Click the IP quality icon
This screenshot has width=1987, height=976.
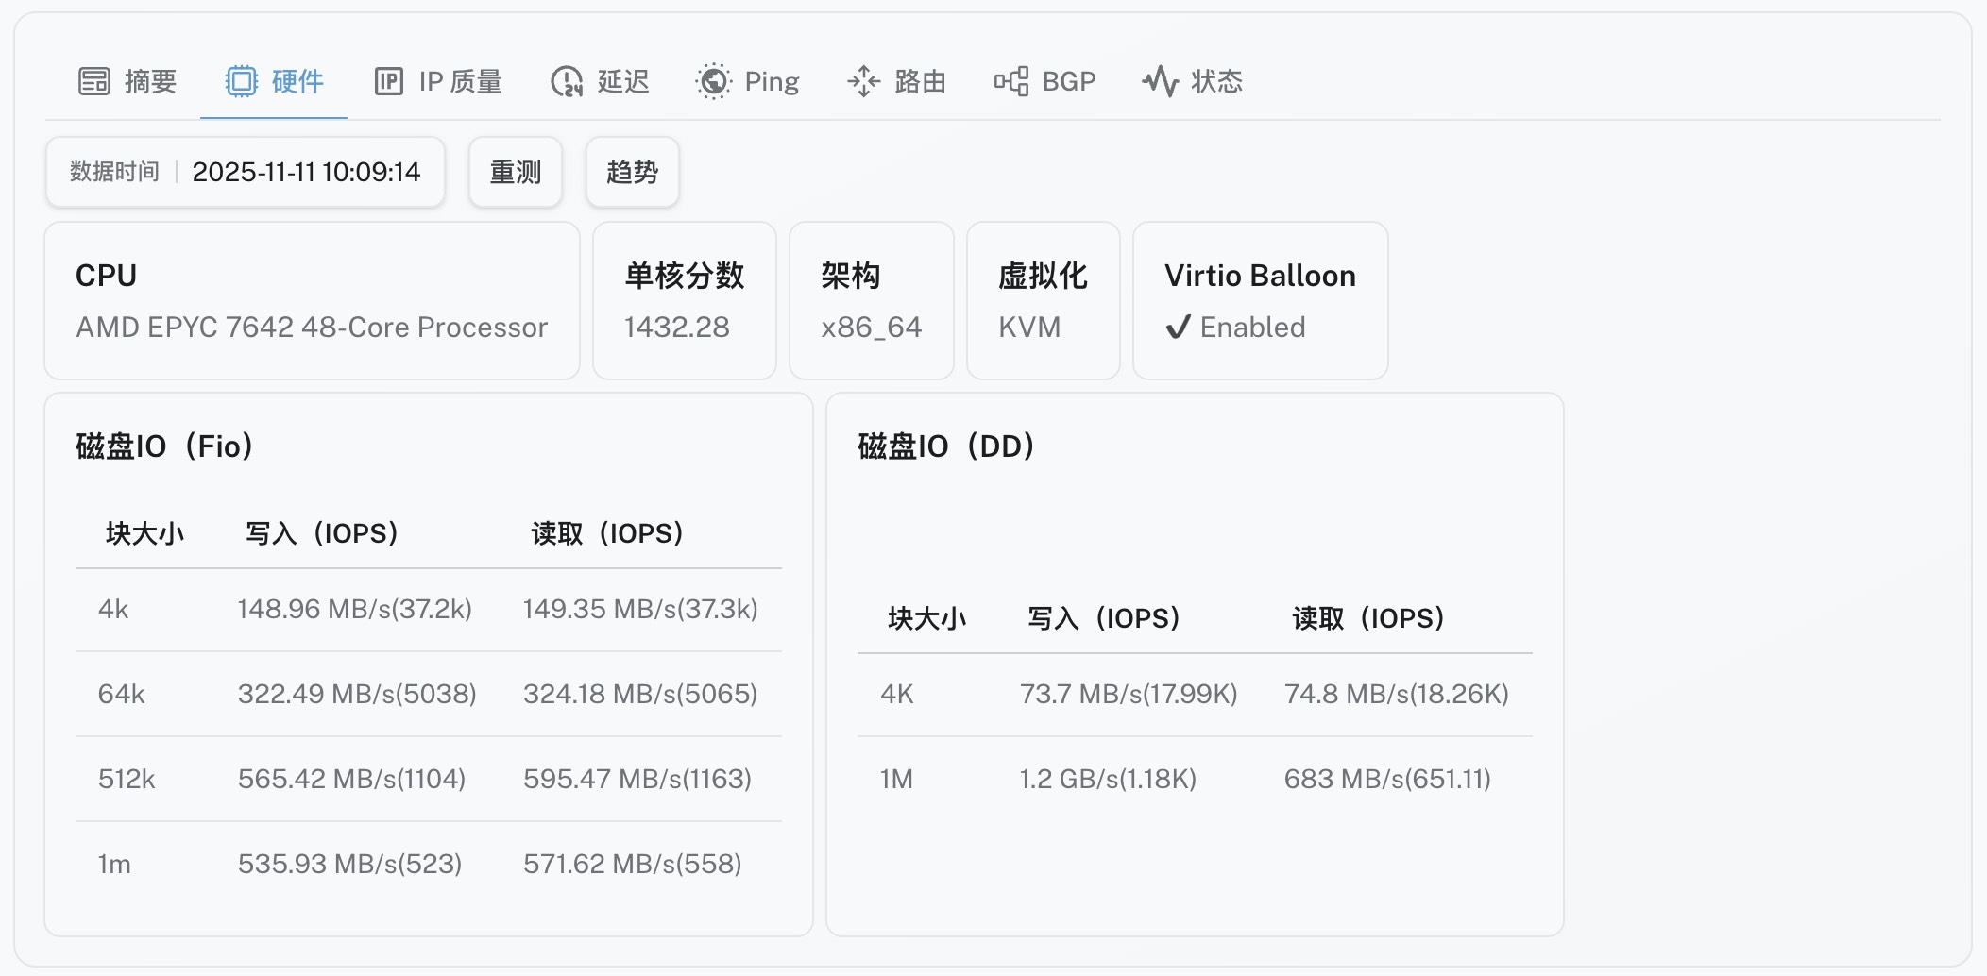tap(388, 82)
